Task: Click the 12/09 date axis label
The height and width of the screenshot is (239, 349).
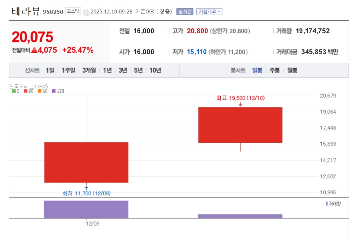Action: point(93,224)
